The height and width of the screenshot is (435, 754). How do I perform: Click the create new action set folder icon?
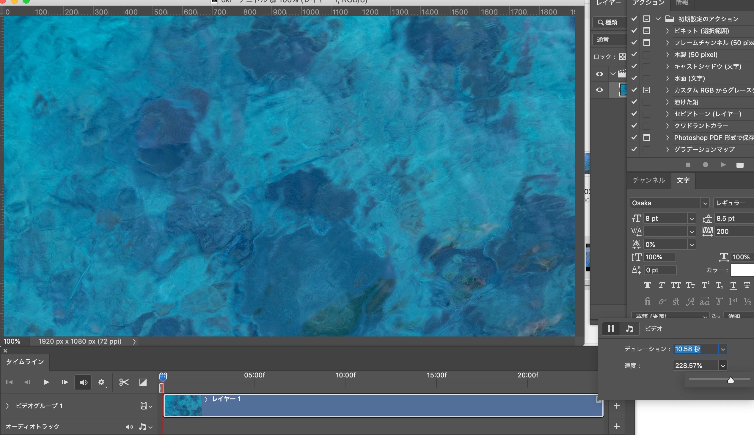pyautogui.click(x=740, y=165)
